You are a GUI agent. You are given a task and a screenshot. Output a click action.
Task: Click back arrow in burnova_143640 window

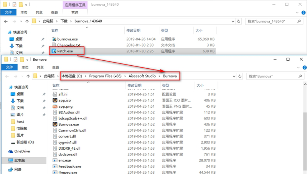(6, 21)
